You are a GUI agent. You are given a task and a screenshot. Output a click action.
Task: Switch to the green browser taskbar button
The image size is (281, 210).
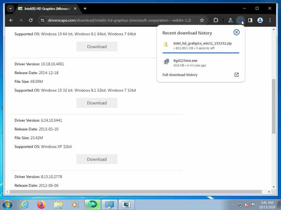pos(92,205)
